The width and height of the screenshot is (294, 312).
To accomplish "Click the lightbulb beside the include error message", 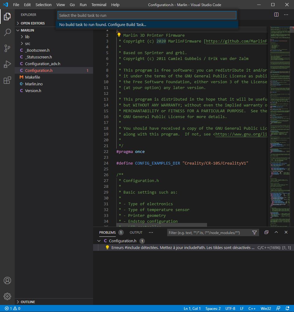I will [107, 247].
